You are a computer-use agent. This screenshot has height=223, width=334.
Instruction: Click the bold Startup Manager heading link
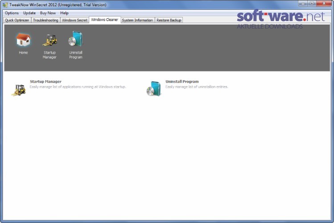45,82
